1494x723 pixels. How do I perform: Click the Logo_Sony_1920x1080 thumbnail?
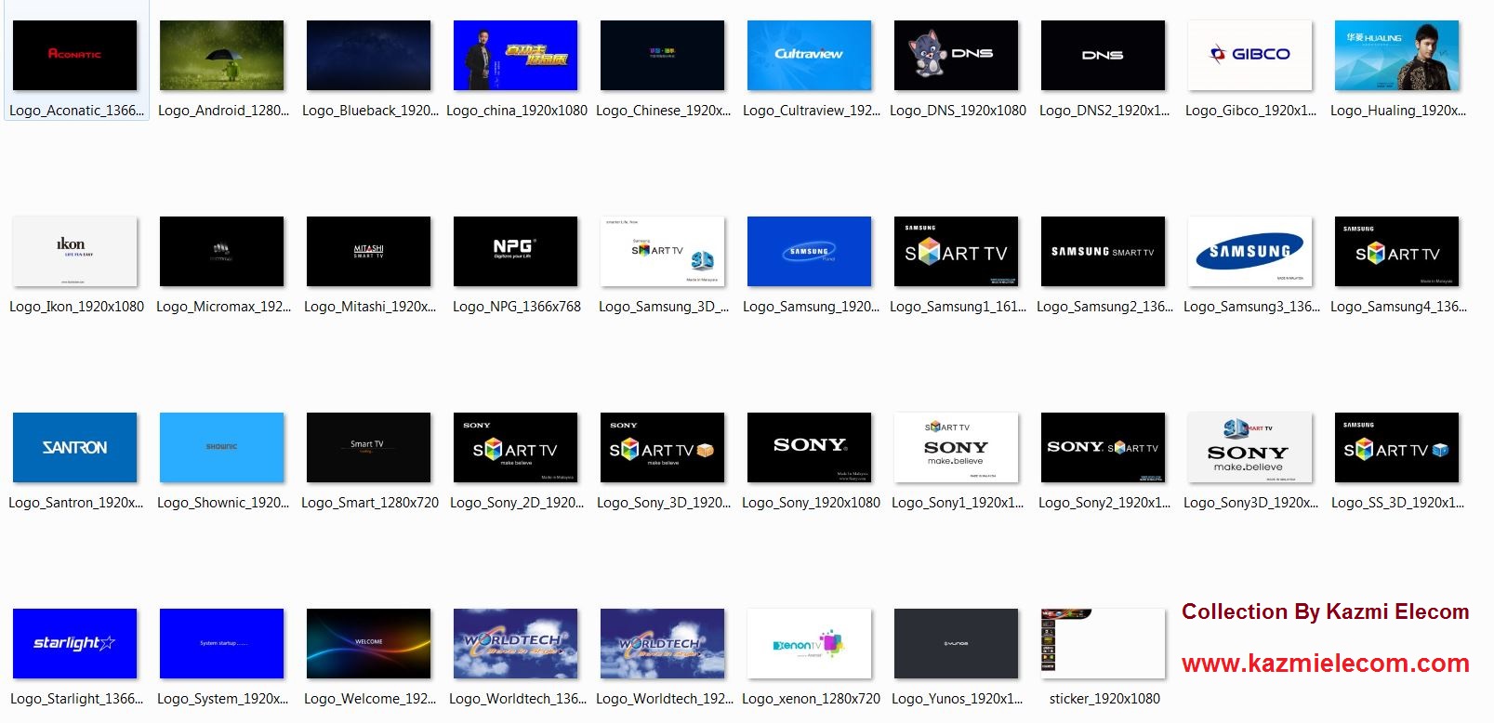click(809, 448)
